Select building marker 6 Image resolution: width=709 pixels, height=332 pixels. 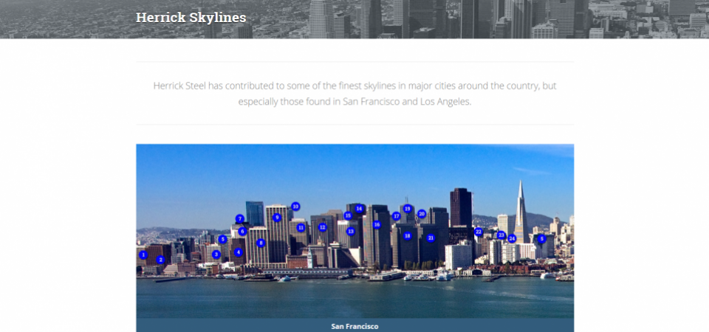coord(242,232)
